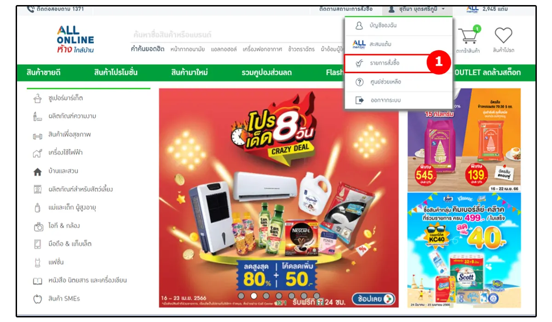Open the สินค้าโปรโมชั่น tab
552x322 pixels.
(x=116, y=73)
